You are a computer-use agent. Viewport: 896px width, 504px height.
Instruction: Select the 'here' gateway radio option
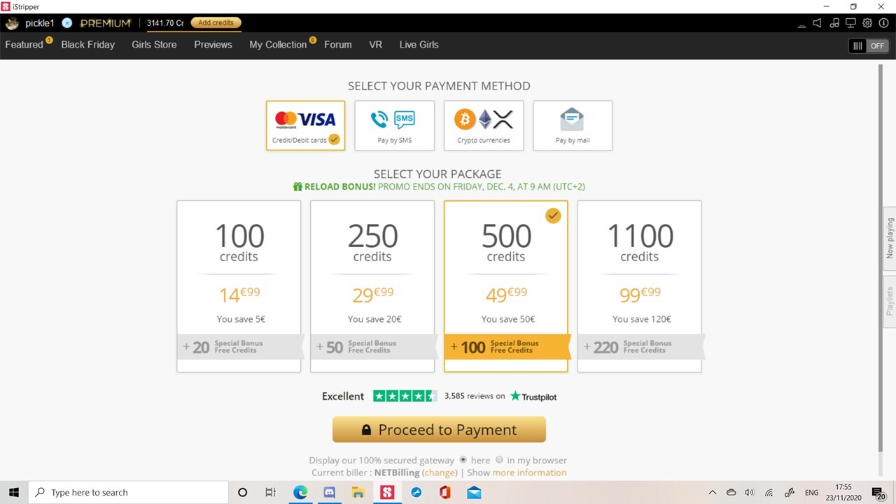[463, 460]
